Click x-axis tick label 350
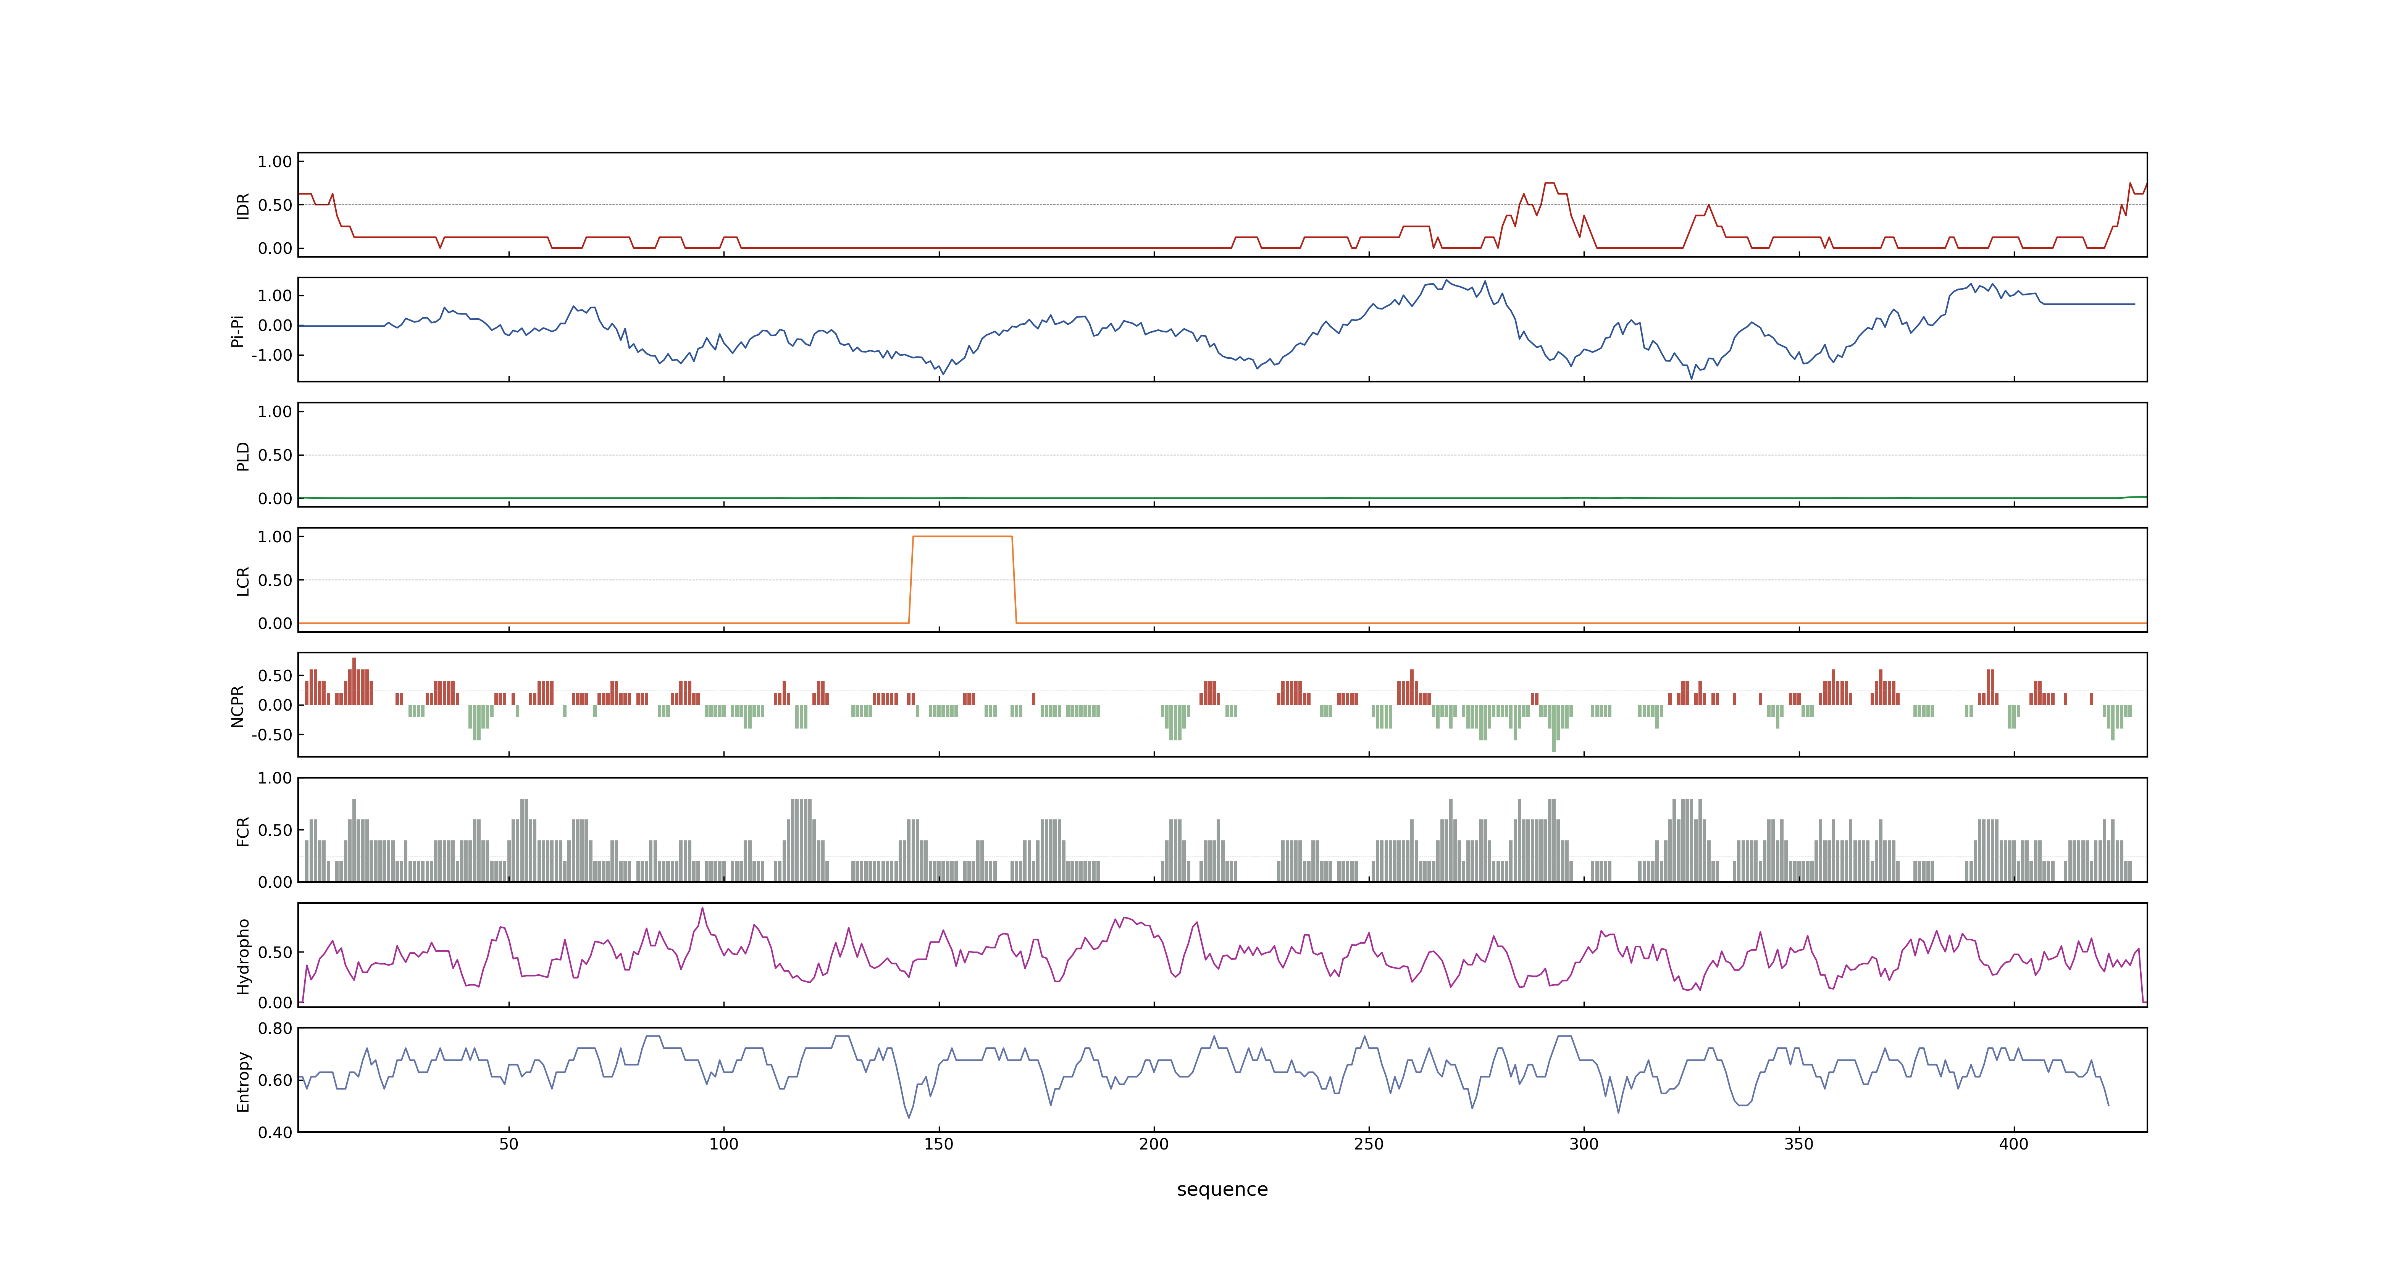2386x1272 pixels. coord(1799,1144)
